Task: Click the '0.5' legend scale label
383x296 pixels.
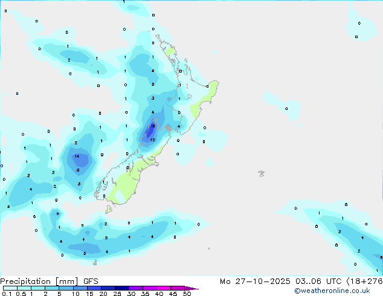Action: (21, 294)
